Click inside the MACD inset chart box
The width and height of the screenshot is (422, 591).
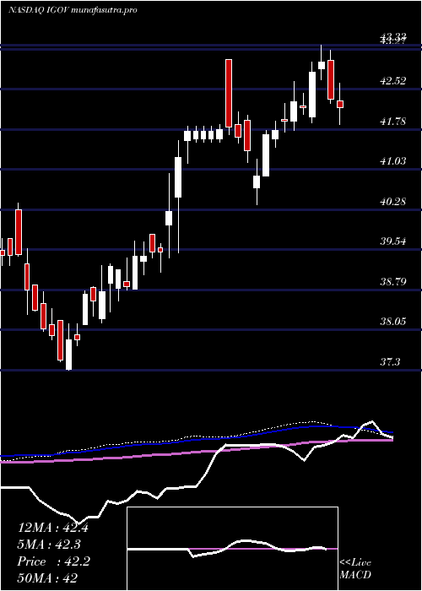(232, 549)
